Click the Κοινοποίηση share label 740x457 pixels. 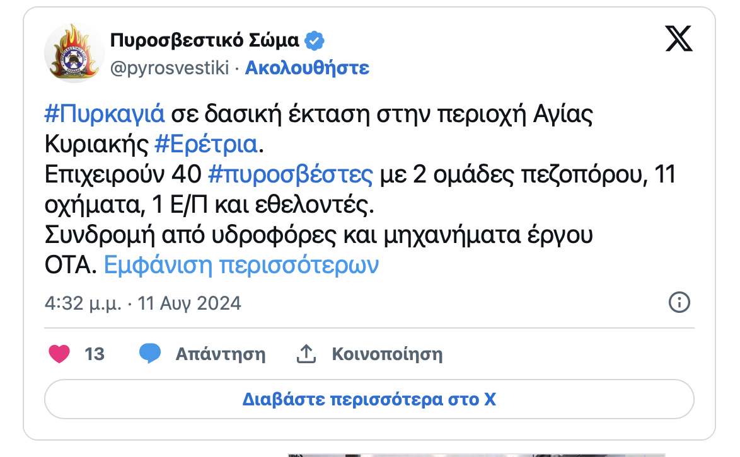387,354
